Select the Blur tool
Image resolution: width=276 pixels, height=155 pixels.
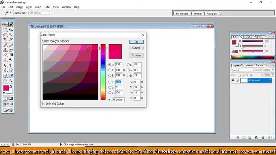[5, 59]
